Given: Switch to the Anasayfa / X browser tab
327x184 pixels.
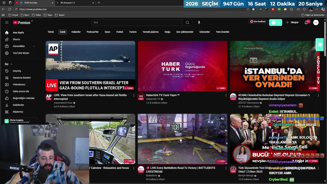Looking at the screenshot, I should (75, 3).
